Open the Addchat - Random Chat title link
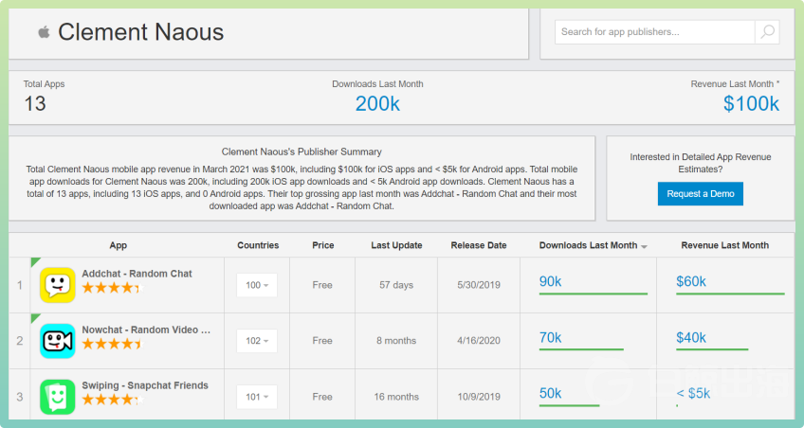This screenshot has width=804, height=428. (137, 274)
